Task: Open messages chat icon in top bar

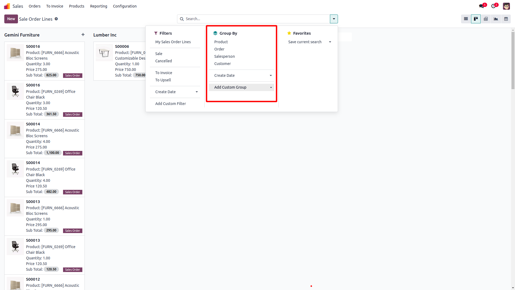Action: coord(481,6)
